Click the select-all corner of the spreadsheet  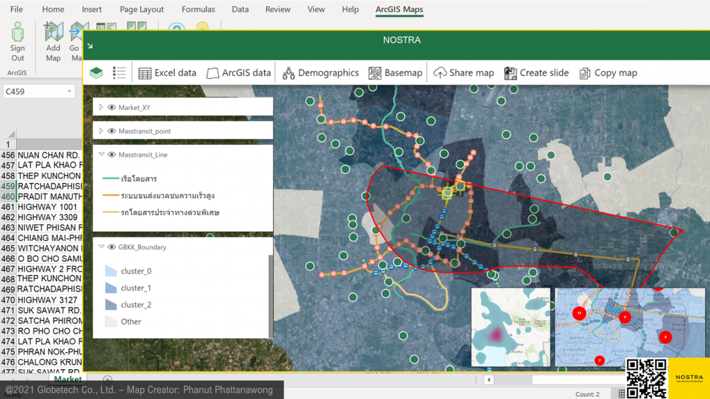11,134
